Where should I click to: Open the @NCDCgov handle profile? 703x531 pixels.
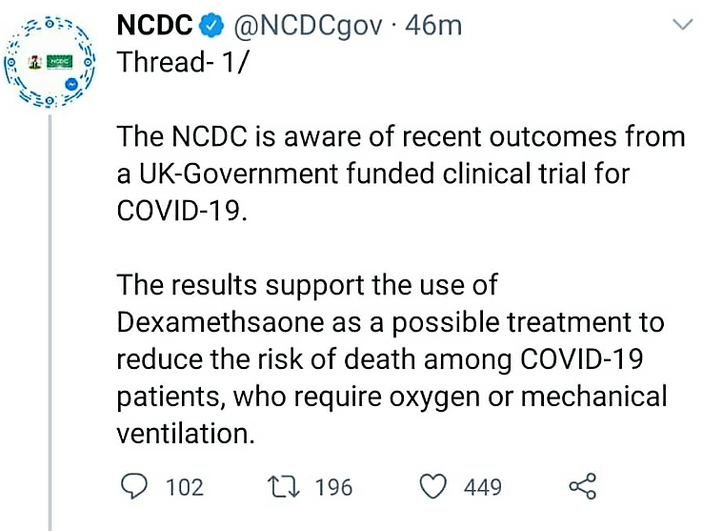308,26
